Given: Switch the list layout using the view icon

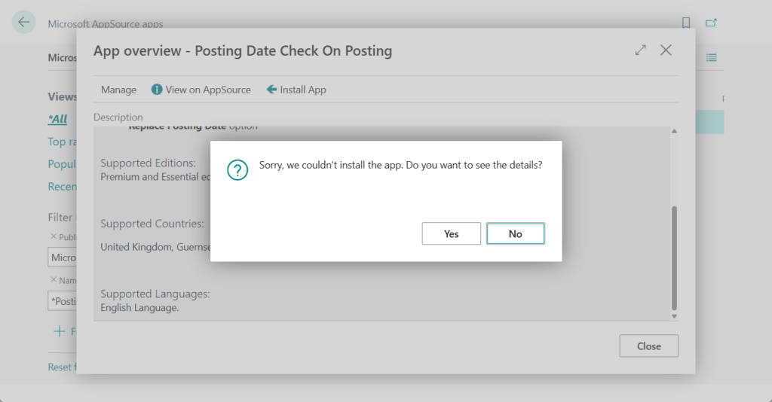Looking at the screenshot, I should tap(711, 58).
